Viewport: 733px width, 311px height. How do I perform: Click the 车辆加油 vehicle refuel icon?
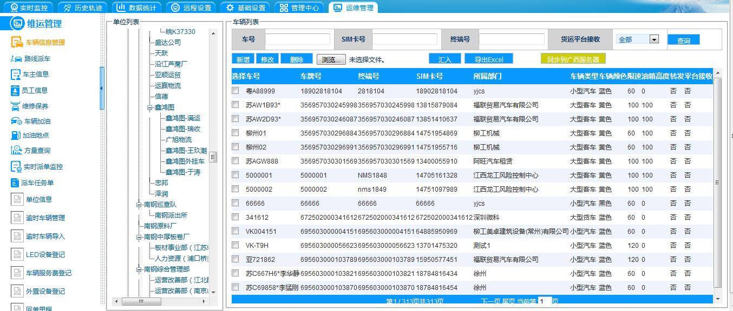(16, 121)
